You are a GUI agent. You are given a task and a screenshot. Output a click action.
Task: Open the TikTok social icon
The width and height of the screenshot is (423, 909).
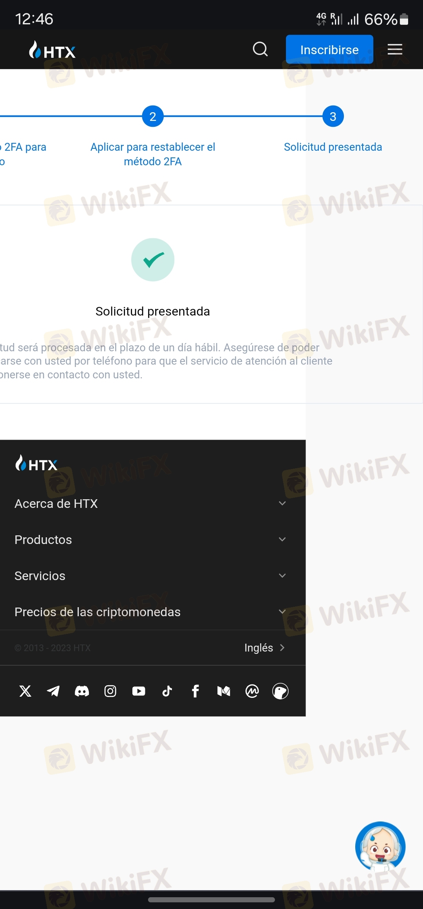tap(167, 691)
